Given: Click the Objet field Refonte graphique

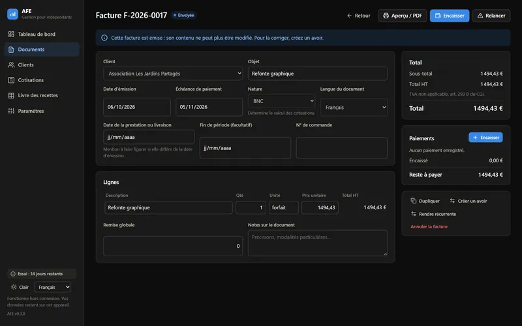Looking at the screenshot, I should [x=318, y=74].
